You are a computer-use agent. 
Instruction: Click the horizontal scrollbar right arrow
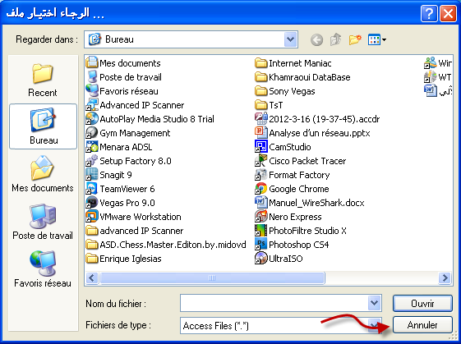click(445, 277)
